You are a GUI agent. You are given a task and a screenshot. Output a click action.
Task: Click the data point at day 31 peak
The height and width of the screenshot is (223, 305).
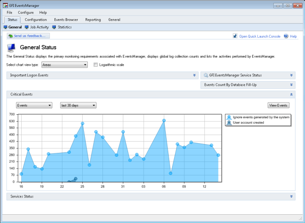point(123,132)
